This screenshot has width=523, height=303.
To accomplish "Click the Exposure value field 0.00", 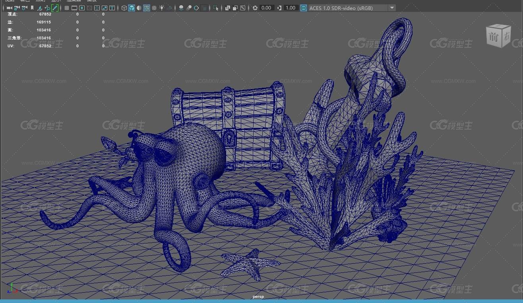I will coord(267,8).
